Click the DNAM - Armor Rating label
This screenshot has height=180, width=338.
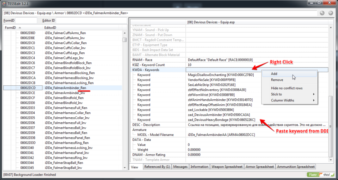click(x=149, y=155)
